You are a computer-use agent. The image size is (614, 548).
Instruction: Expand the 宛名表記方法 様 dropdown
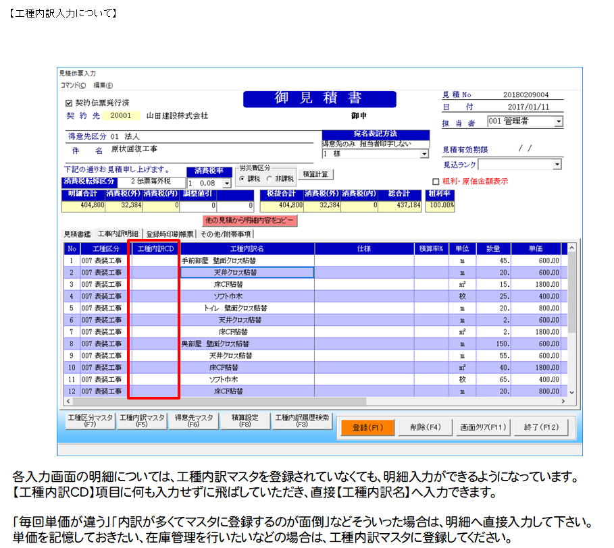coord(424,154)
